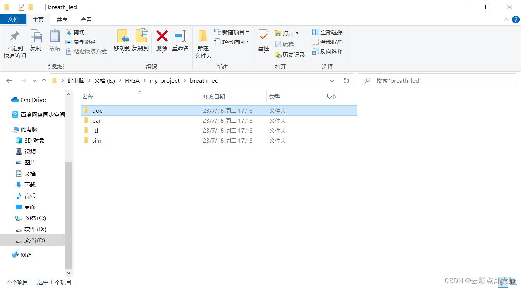Expand chevron after FPGA in address bar
521x288 pixels.
[x=145, y=81]
